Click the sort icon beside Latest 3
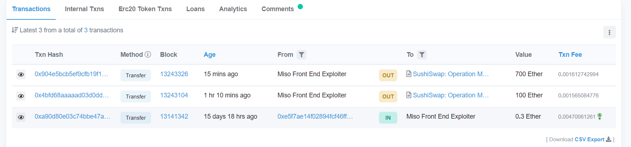631x147 pixels. [x=15, y=30]
